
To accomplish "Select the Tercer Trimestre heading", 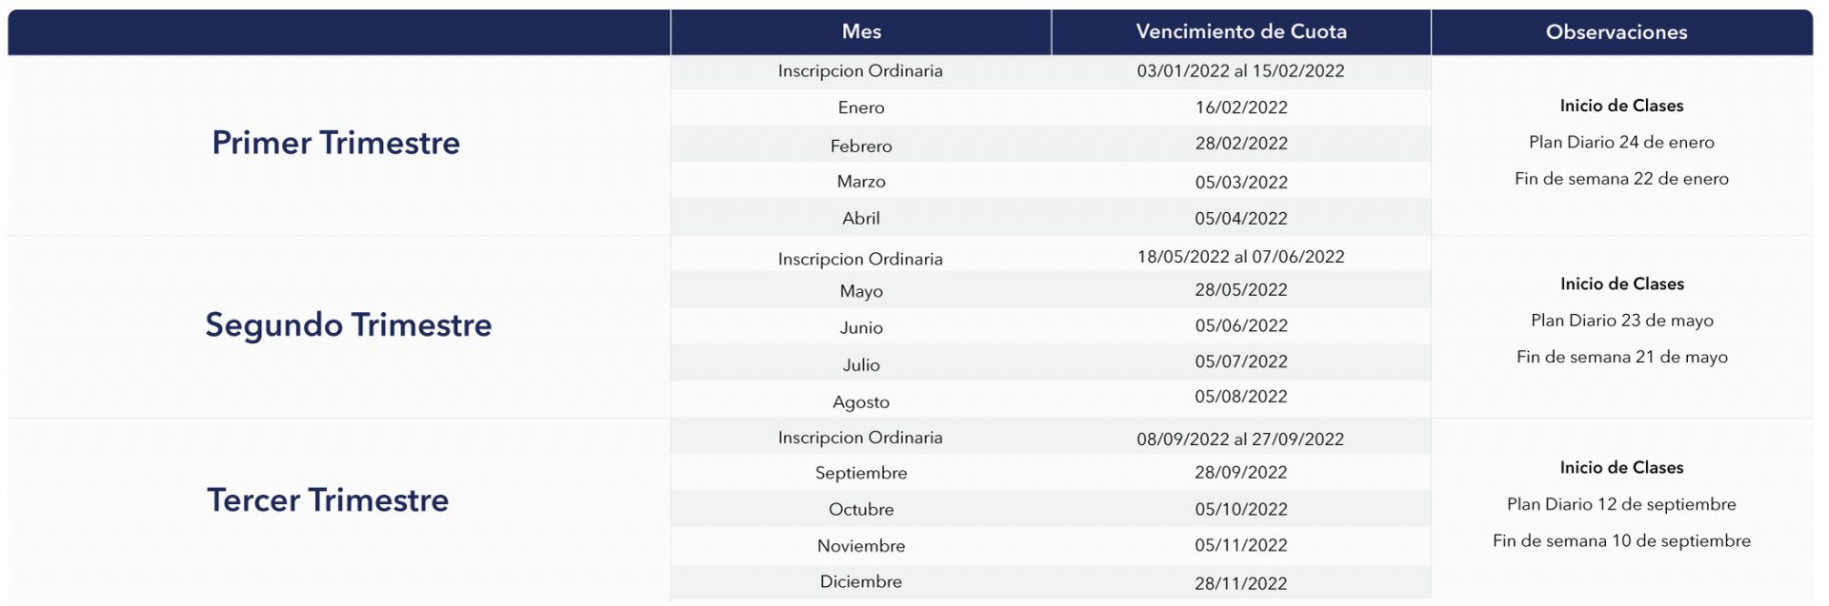I will pos(328,499).
